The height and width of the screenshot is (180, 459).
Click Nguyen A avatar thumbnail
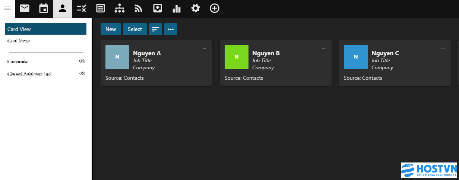coord(117,57)
